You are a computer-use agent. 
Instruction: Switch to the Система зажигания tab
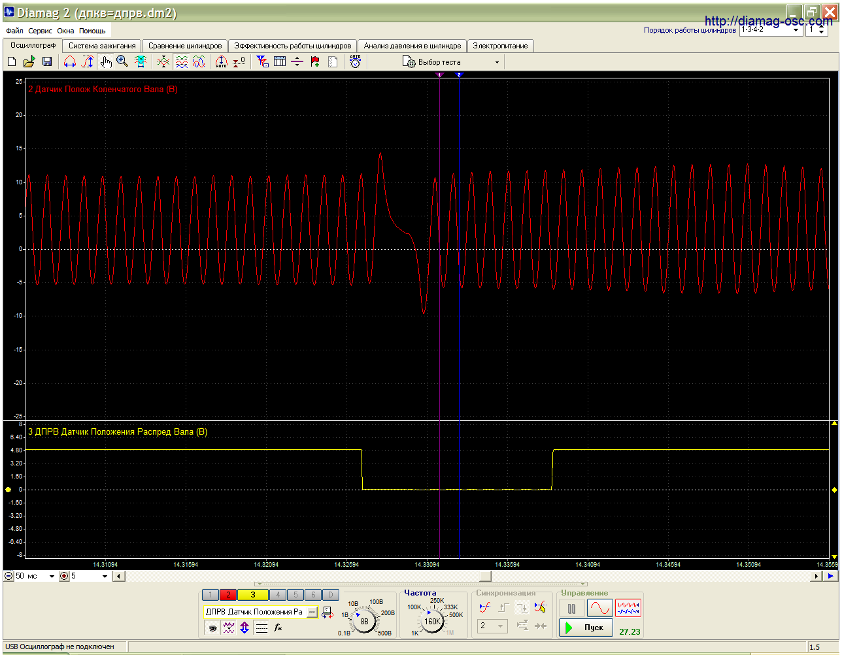(x=102, y=46)
